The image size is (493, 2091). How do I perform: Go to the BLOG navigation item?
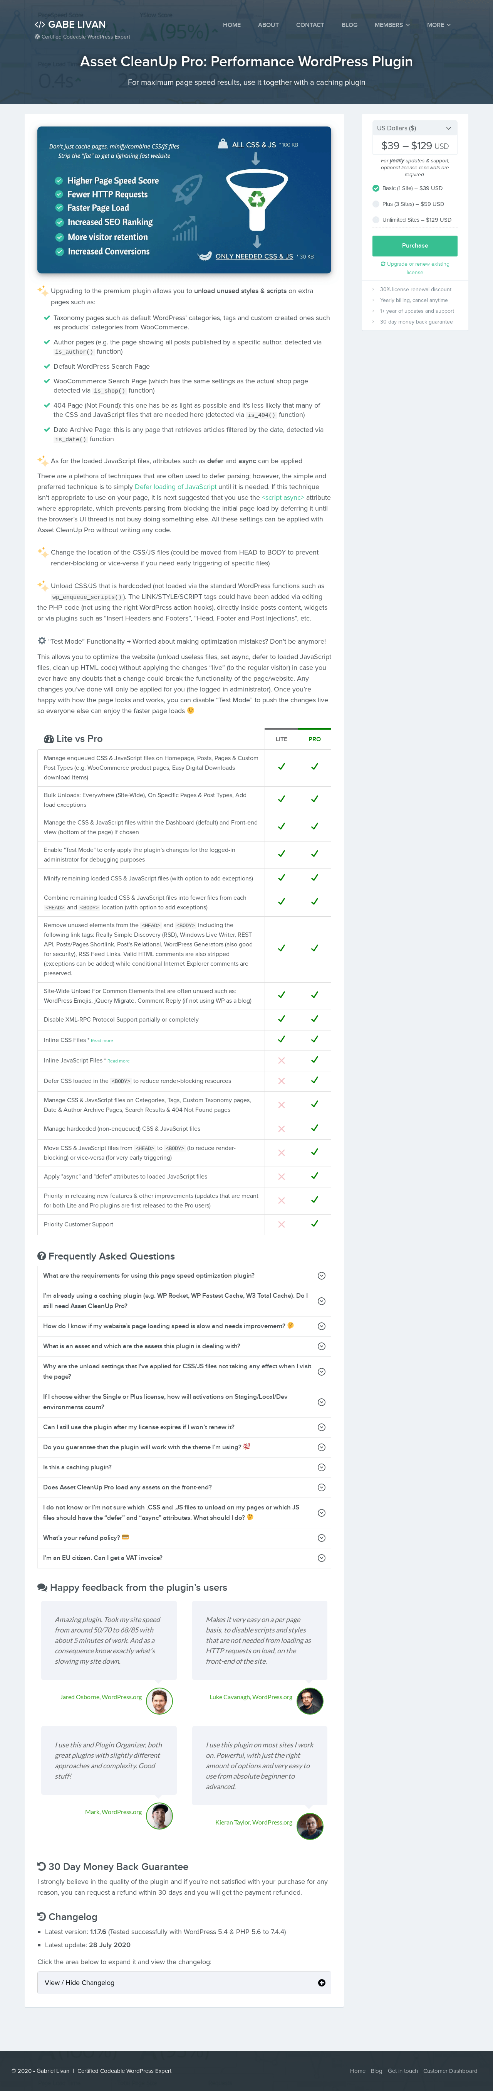tap(349, 25)
